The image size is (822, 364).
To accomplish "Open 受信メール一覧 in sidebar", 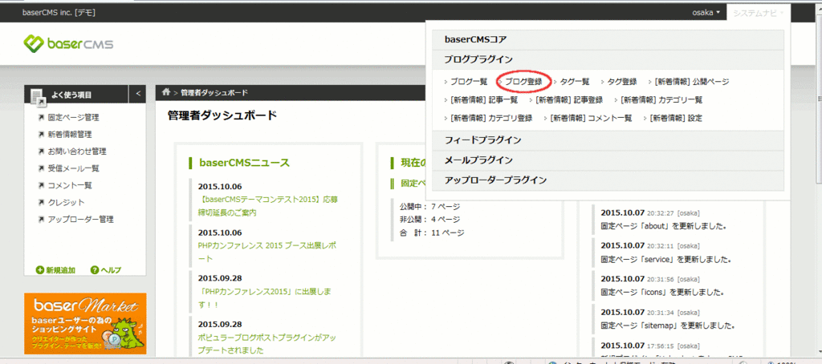I will 73,168.
